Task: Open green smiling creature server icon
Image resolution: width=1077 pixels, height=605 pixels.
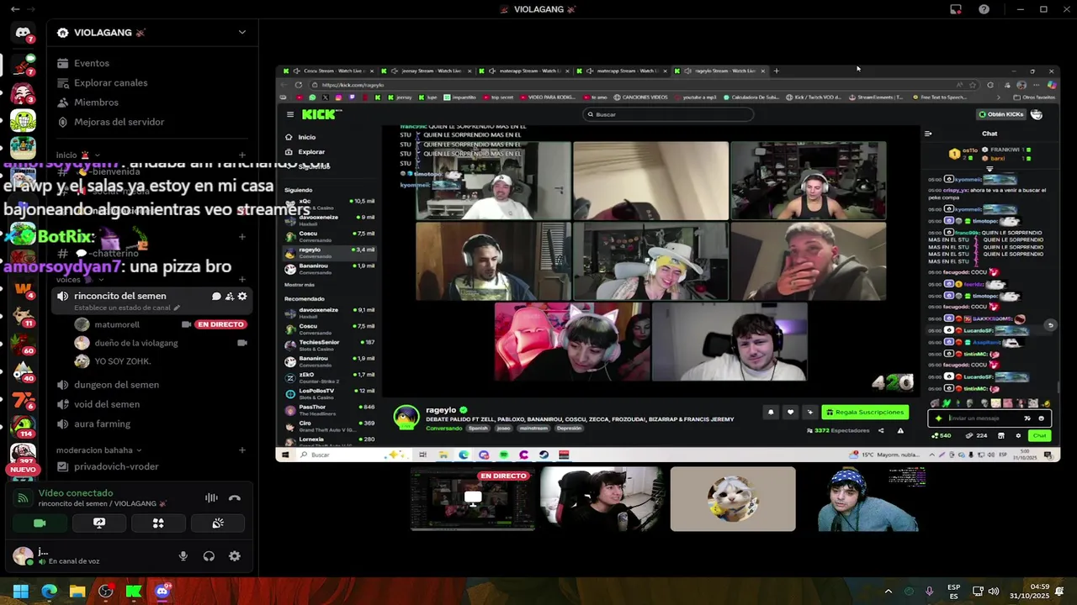Action: [23, 120]
